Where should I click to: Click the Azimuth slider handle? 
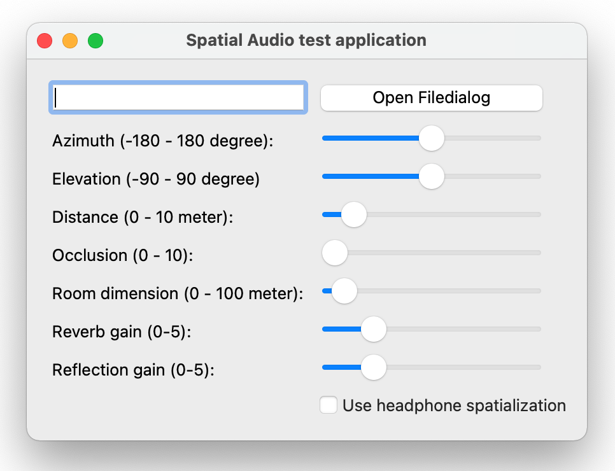[431, 138]
